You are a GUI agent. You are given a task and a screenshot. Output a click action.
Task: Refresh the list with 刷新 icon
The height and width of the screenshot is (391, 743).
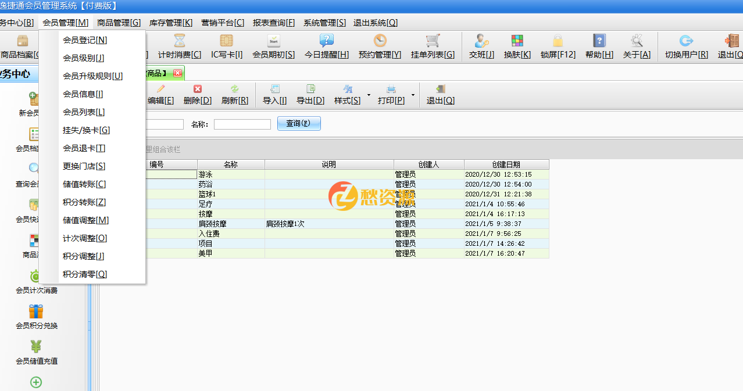tap(234, 89)
